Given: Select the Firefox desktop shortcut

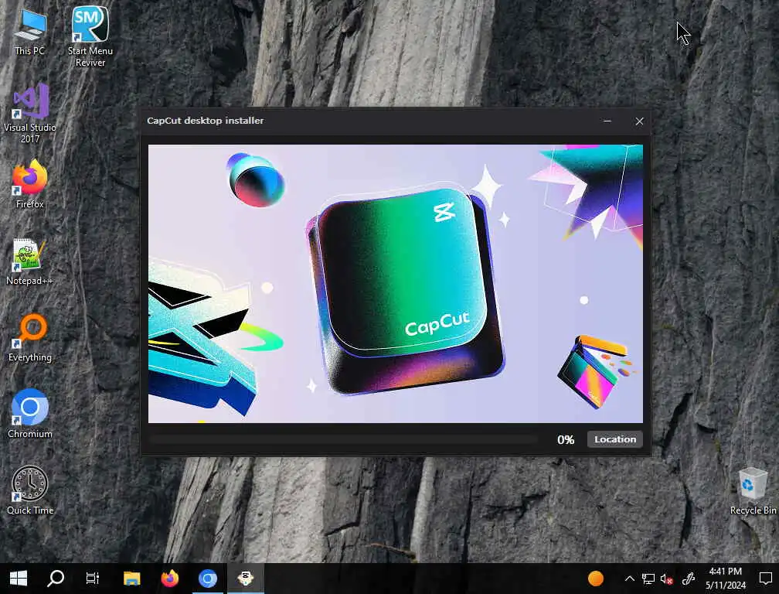Looking at the screenshot, I should 30,184.
